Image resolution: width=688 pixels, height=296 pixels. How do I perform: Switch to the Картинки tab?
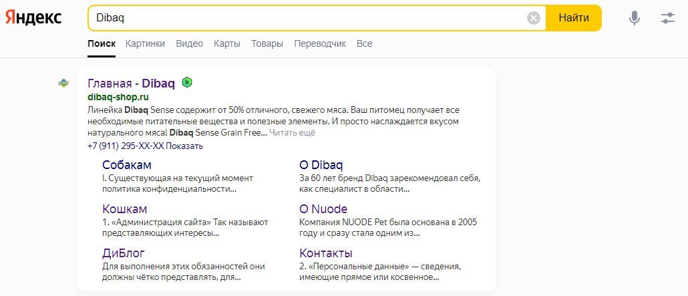pyautogui.click(x=145, y=43)
